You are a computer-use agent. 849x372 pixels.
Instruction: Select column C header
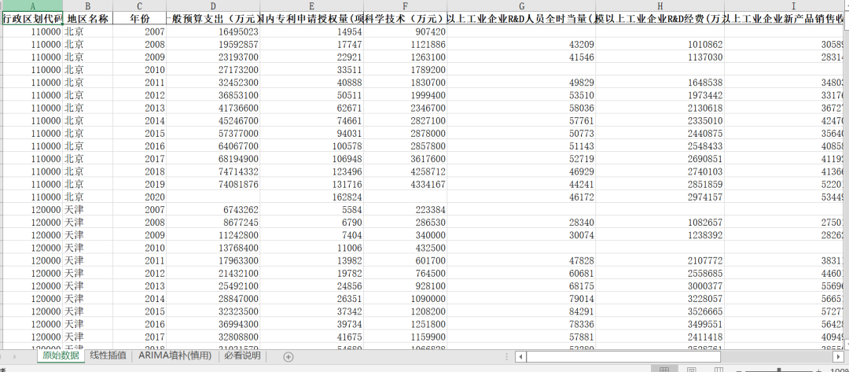pos(140,6)
